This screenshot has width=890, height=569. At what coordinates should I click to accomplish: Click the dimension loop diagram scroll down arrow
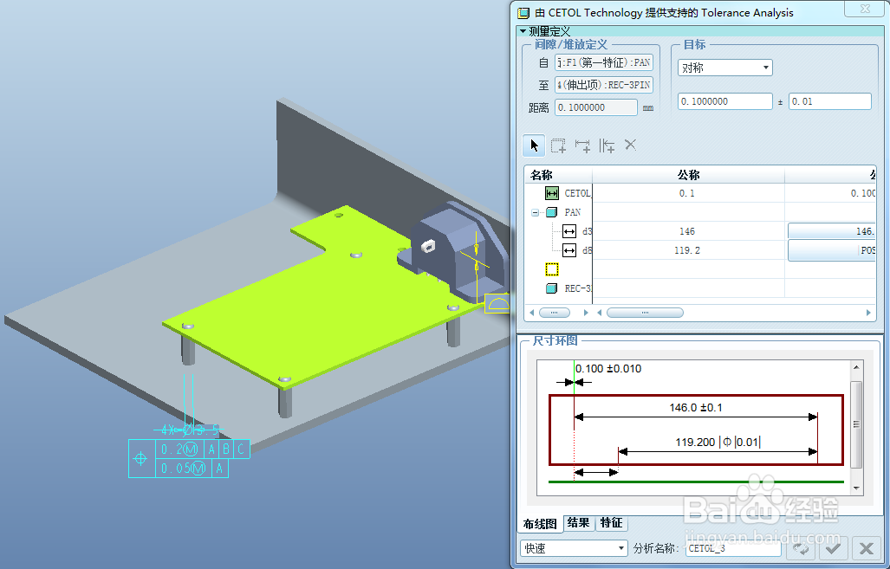tap(856, 488)
